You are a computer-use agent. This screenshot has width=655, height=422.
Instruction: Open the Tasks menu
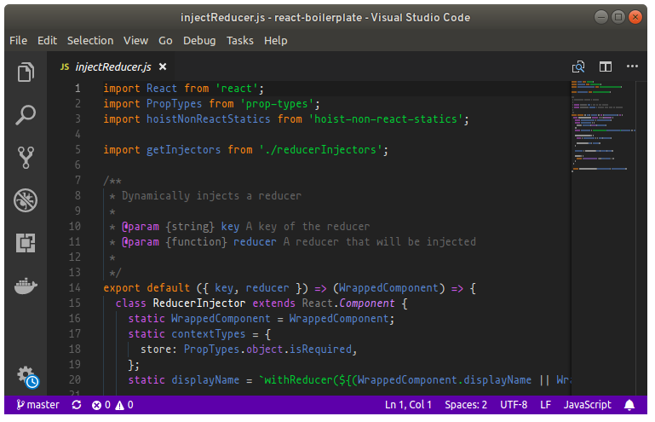[x=240, y=41]
